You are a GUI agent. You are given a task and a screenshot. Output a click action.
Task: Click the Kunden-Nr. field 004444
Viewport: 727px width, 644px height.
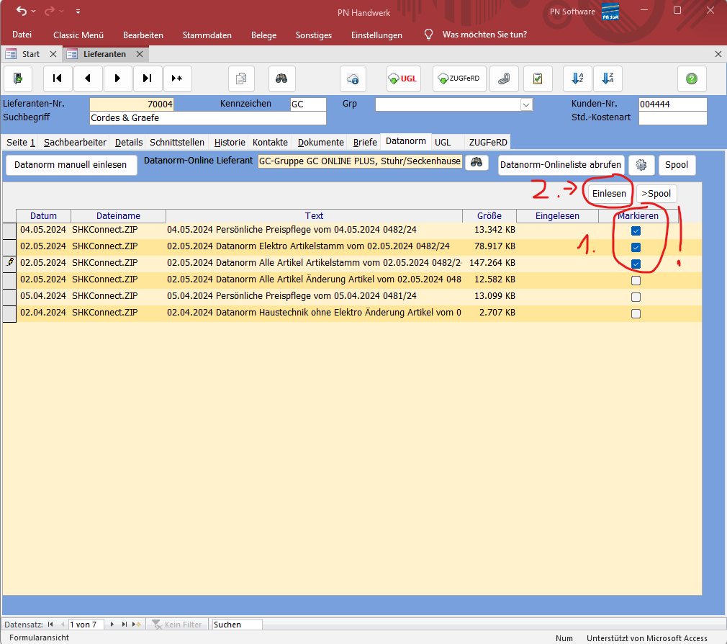[672, 104]
